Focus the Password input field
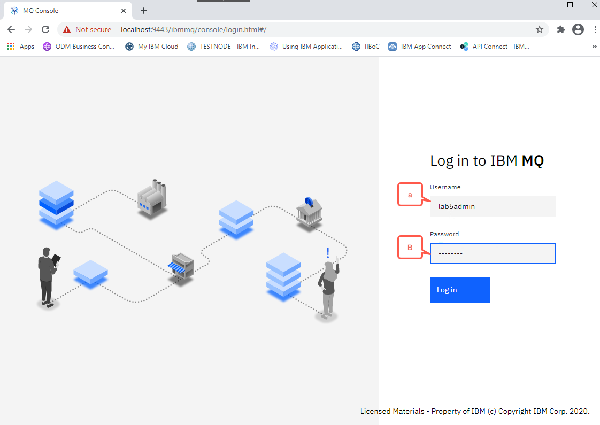Viewport: 600px width, 425px height. (493, 253)
